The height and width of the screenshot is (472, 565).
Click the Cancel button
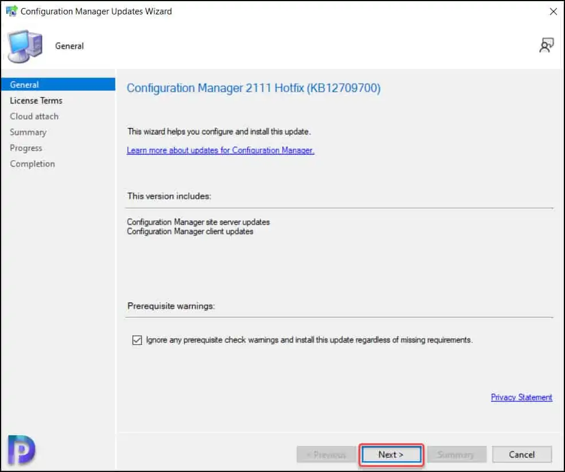pos(522,454)
